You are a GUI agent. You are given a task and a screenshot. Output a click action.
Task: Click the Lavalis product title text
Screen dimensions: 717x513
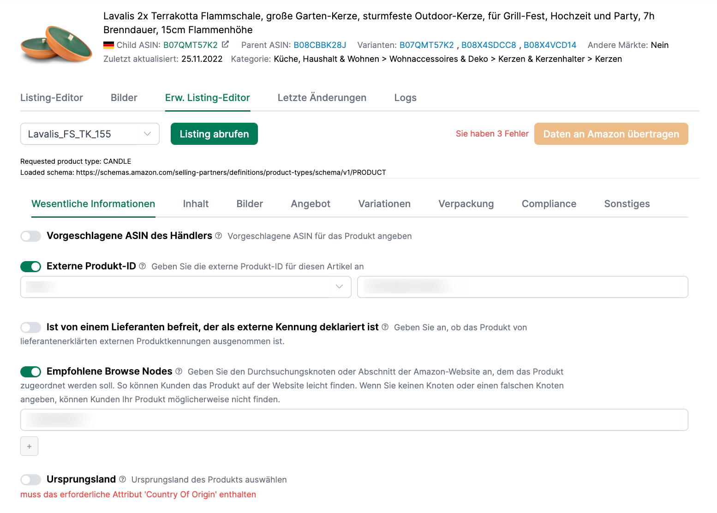click(x=379, y=23)
